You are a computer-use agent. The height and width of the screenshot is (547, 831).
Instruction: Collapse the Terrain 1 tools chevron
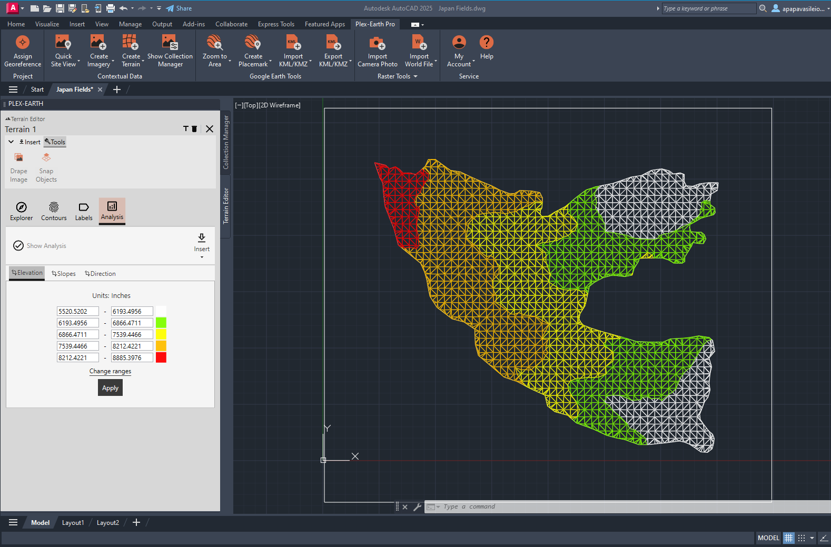pos(11,142)
